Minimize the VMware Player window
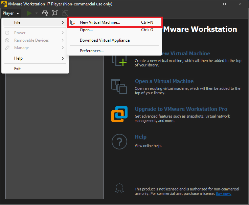This screenshot has width=249, height=205. [x=208, y=4]
